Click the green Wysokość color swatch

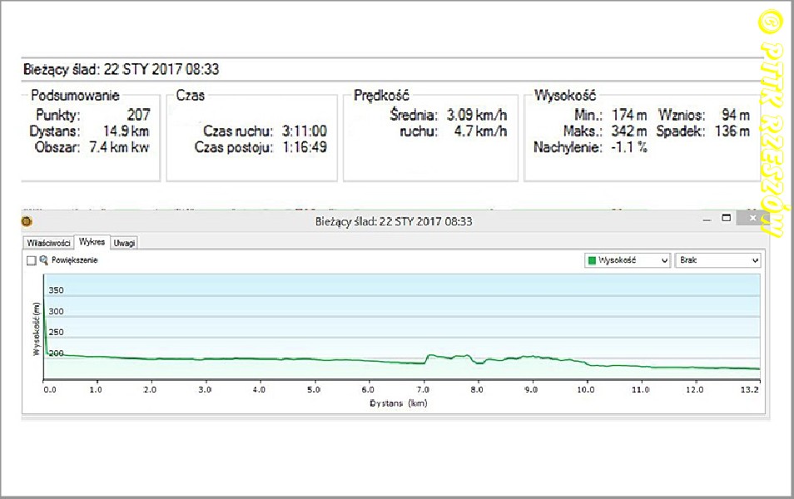click(x=593, y=260)
